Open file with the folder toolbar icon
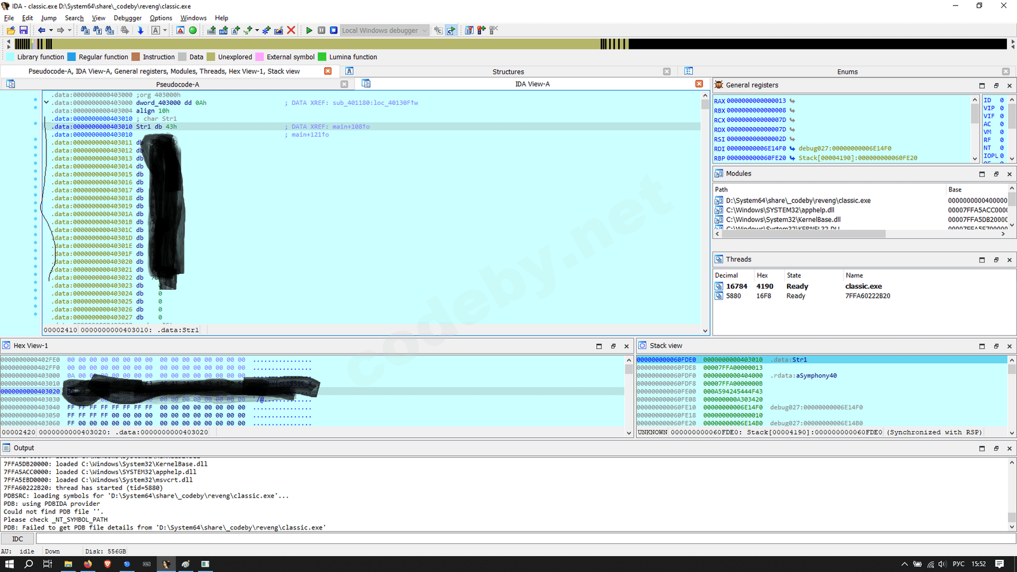The width and height of the screenshot is (1017, 572). 11,31
